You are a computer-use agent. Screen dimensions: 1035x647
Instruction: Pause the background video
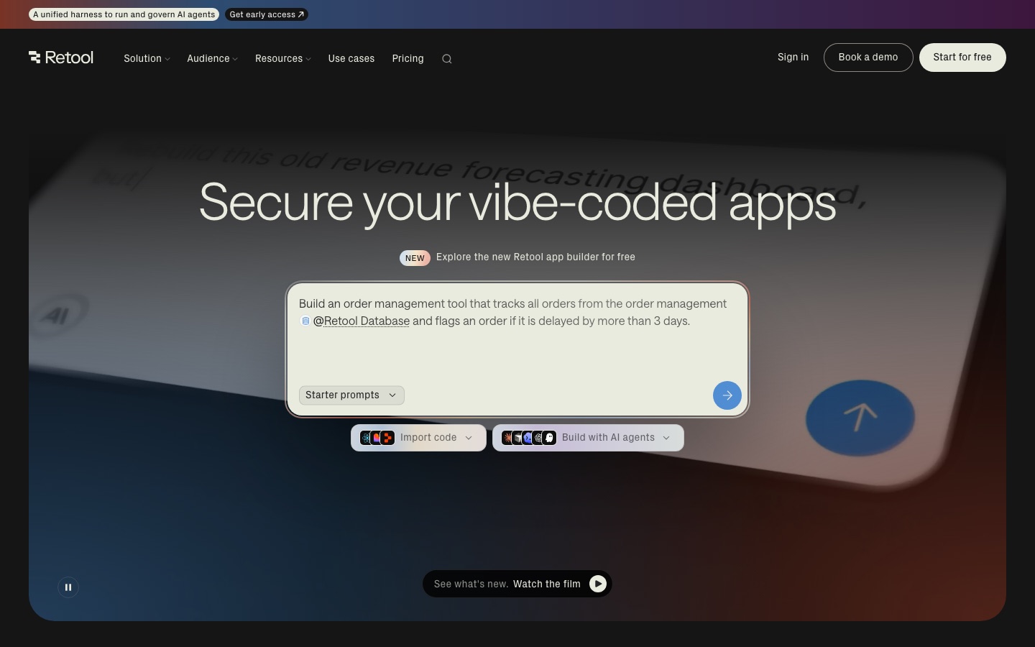[68, 587]
